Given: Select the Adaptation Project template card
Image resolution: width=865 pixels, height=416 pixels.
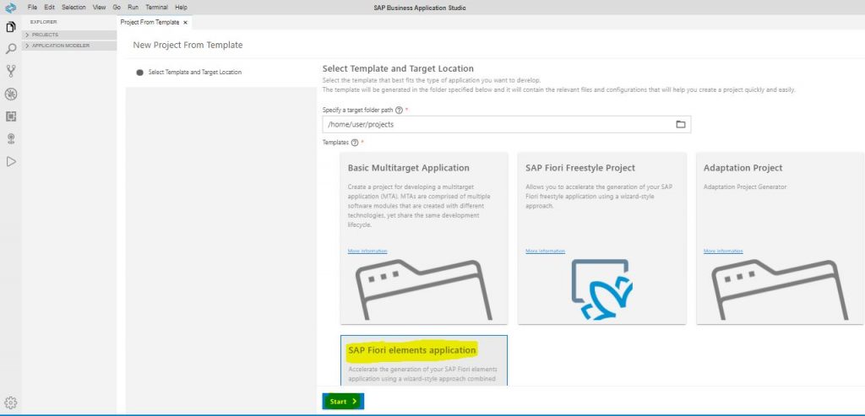Looking at the screenshot, I should (x=780, y=238).
